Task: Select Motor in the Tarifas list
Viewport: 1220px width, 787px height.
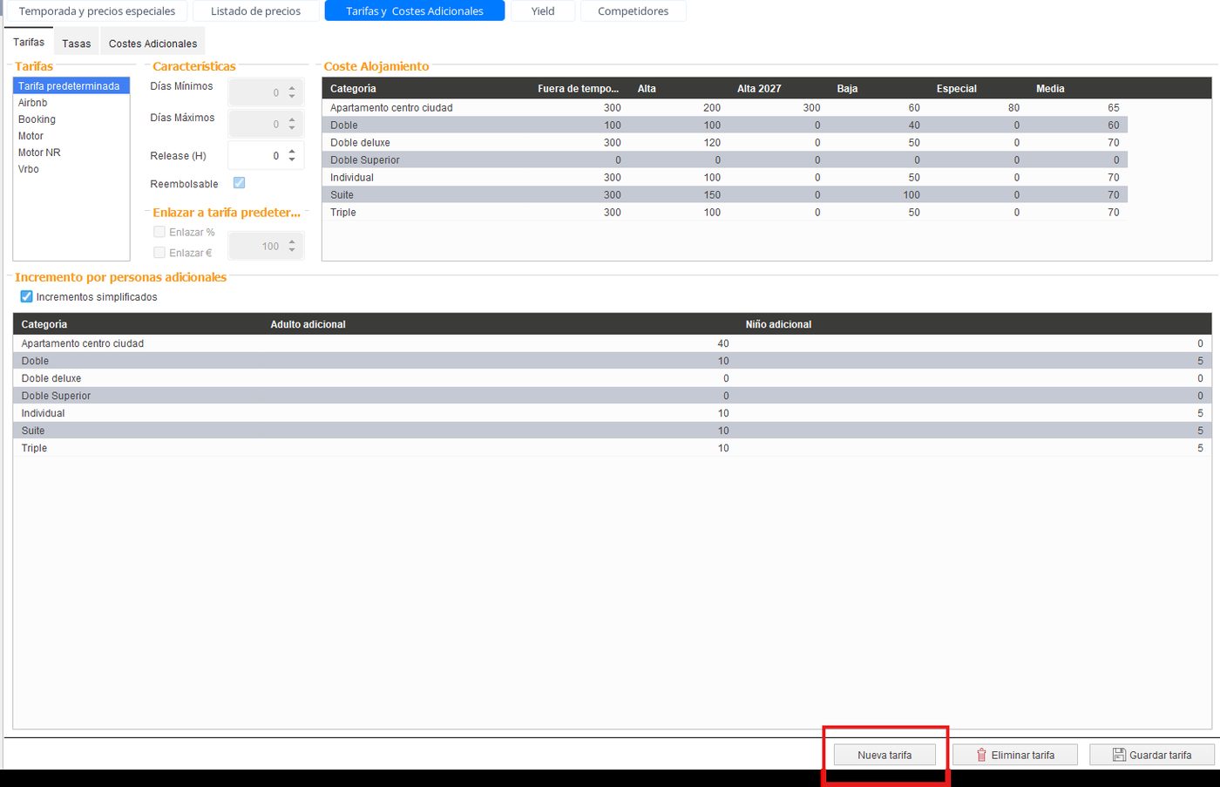Action: [x=71, y=136]
